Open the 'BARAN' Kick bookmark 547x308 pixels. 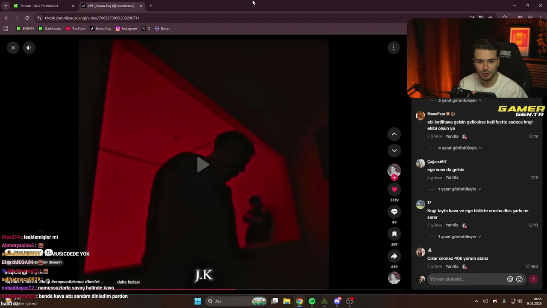(x=25, y=29)
